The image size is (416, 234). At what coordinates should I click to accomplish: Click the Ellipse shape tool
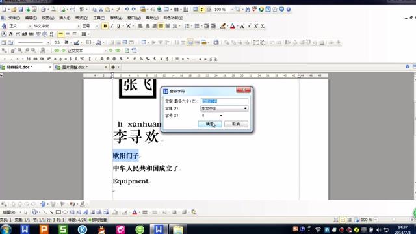click(x=65, y=212)
